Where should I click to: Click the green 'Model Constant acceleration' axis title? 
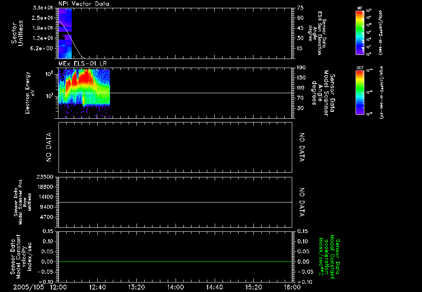329,257
